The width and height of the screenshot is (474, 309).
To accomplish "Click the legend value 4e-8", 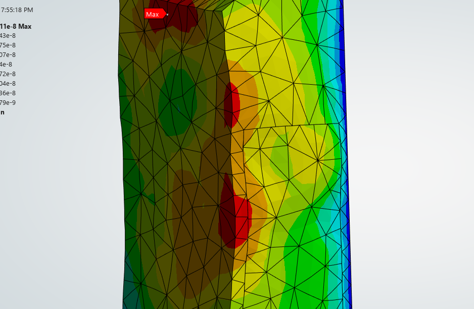I will click(6, 64).
